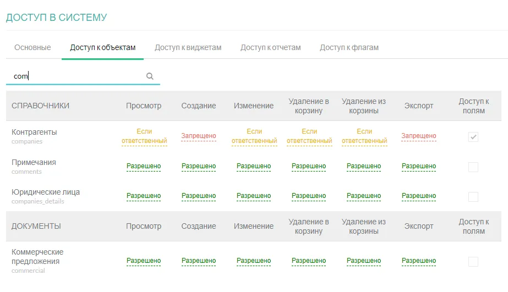Tick field access for Коммерческие предложения
508x292 pixels.
473,262
